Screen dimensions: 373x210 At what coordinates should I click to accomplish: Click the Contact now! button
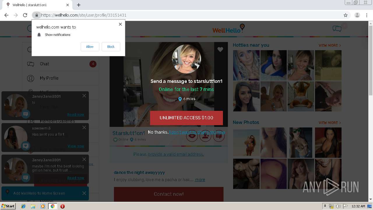169,194
